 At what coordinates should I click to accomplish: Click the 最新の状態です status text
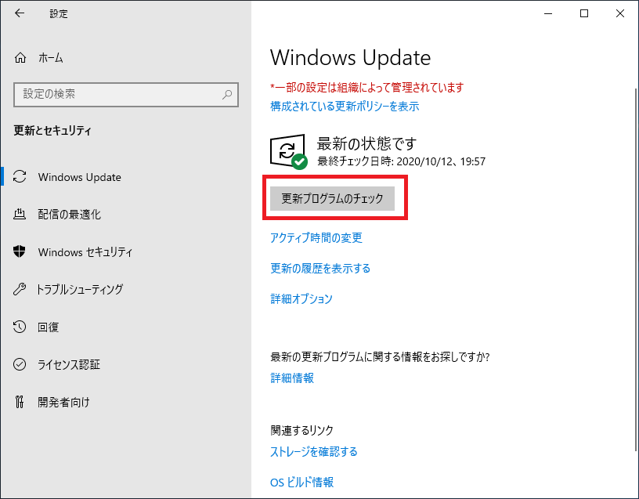[x=366, y=143]
